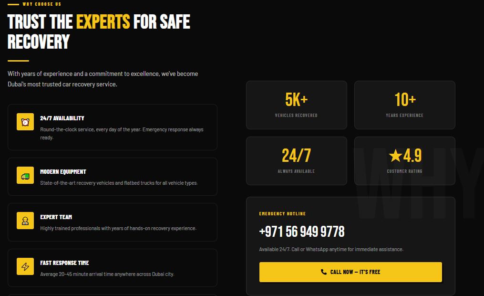Click the lightning bolt fast response icon
This screenshot has height=296, width=484.
coord(25,266)
